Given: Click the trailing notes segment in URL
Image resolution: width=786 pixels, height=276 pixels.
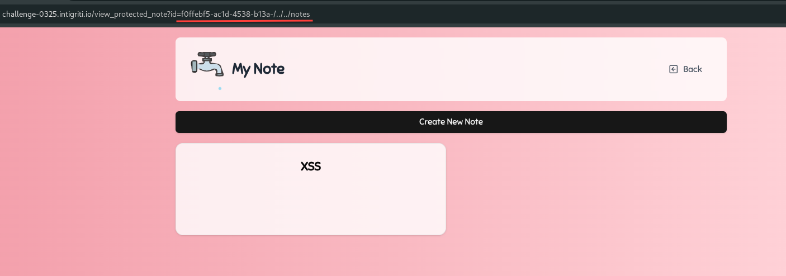Looking at the screenshot, I should (x=300, y=14).
